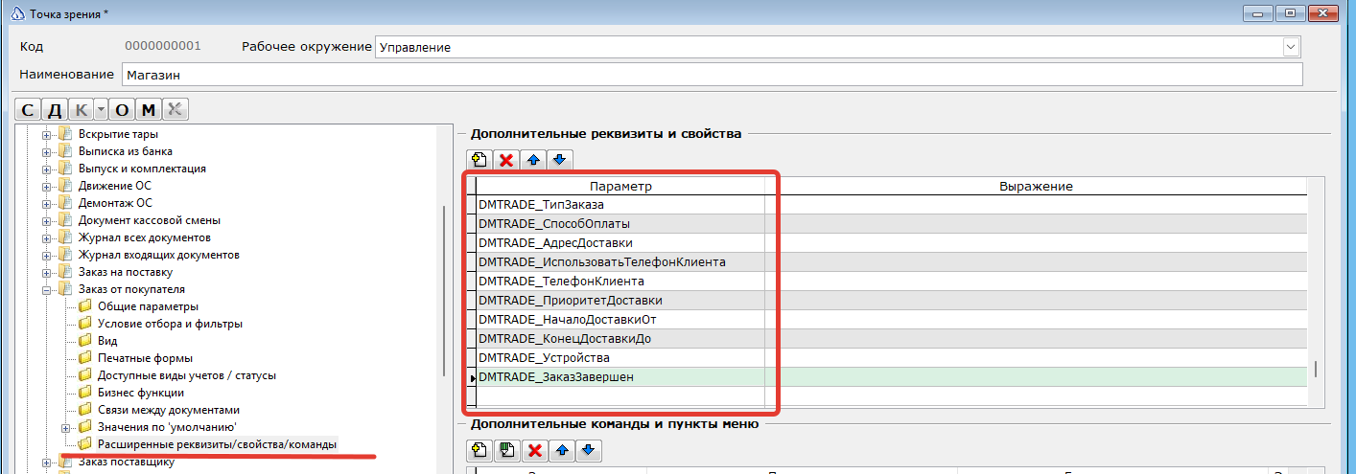Select the Вид tree item
This screenshot has height=474, width=1356.
pos(107,341)
